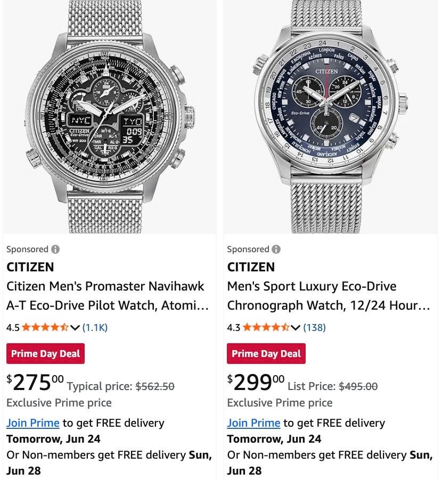This screenshot has width=442, height=481.
Task: Expand rating breakdown chevron for 4.3 stars
Action: [296, 328]
